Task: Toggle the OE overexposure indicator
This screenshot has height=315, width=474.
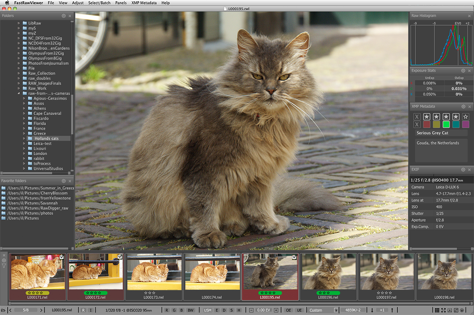Action: (288, 310)
